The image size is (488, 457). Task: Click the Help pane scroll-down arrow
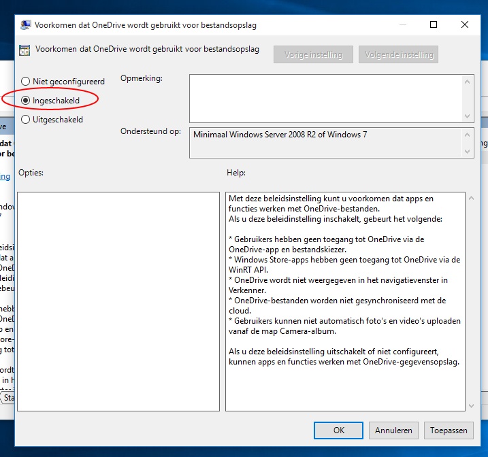(471, 406)
